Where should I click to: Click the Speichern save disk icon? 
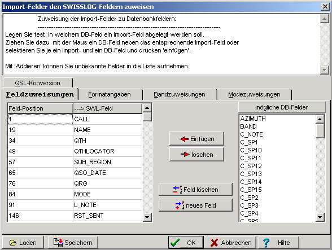coord(58,243)
